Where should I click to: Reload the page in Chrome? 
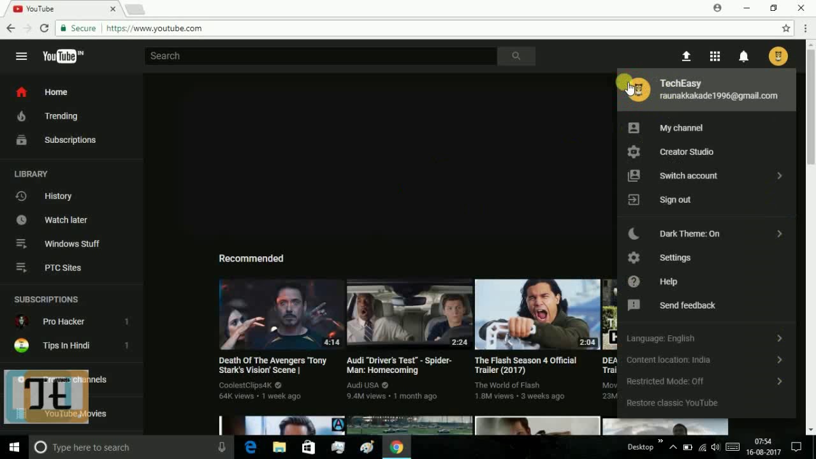tap(44, 28)
